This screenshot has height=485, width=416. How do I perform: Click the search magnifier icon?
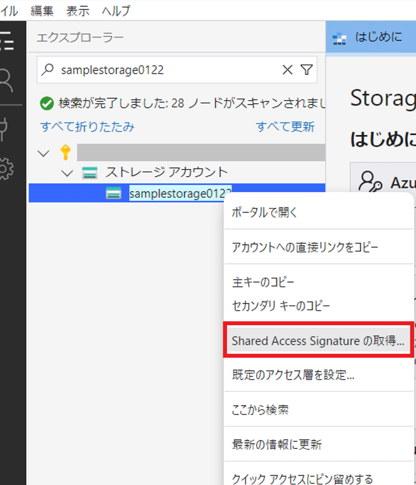48,70
